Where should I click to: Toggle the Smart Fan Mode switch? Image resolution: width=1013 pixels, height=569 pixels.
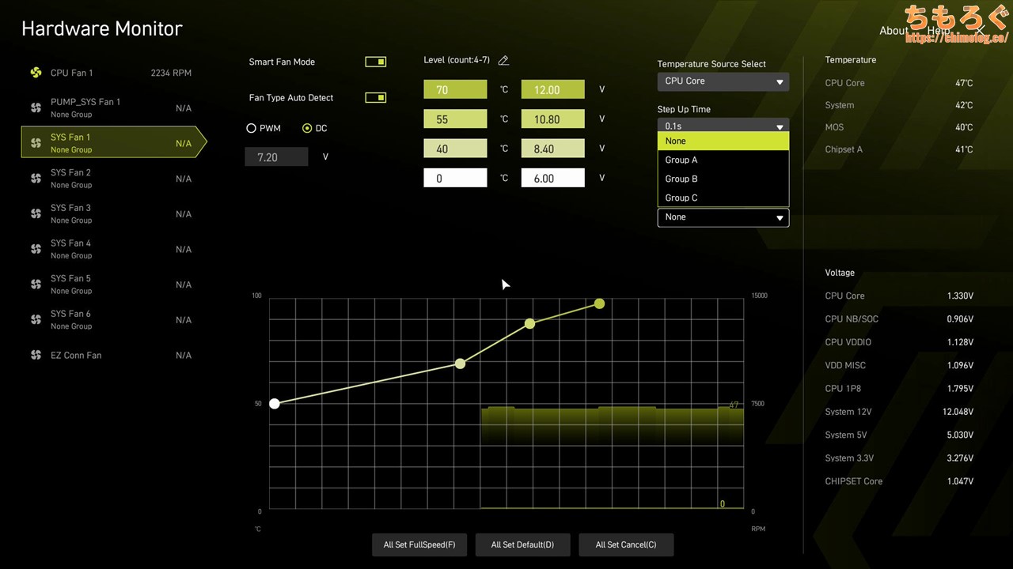(375, 62)
